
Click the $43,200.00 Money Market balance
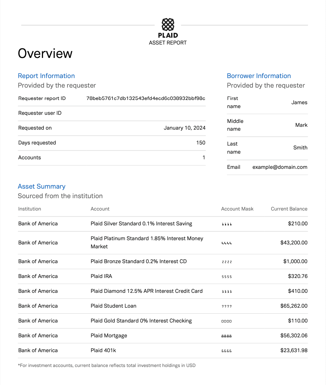point(294,243)
